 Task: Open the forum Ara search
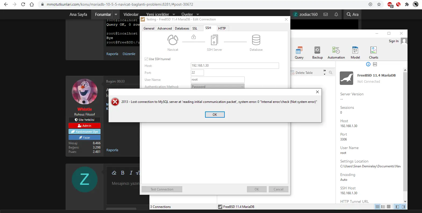pyautogui.click(x=353, y=15)
